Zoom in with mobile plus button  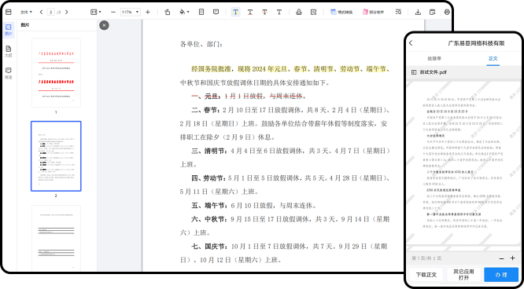coord(512,258)
